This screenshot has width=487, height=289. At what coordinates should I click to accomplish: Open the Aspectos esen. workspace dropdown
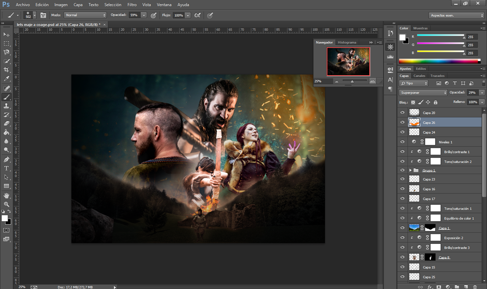[456, 15]
